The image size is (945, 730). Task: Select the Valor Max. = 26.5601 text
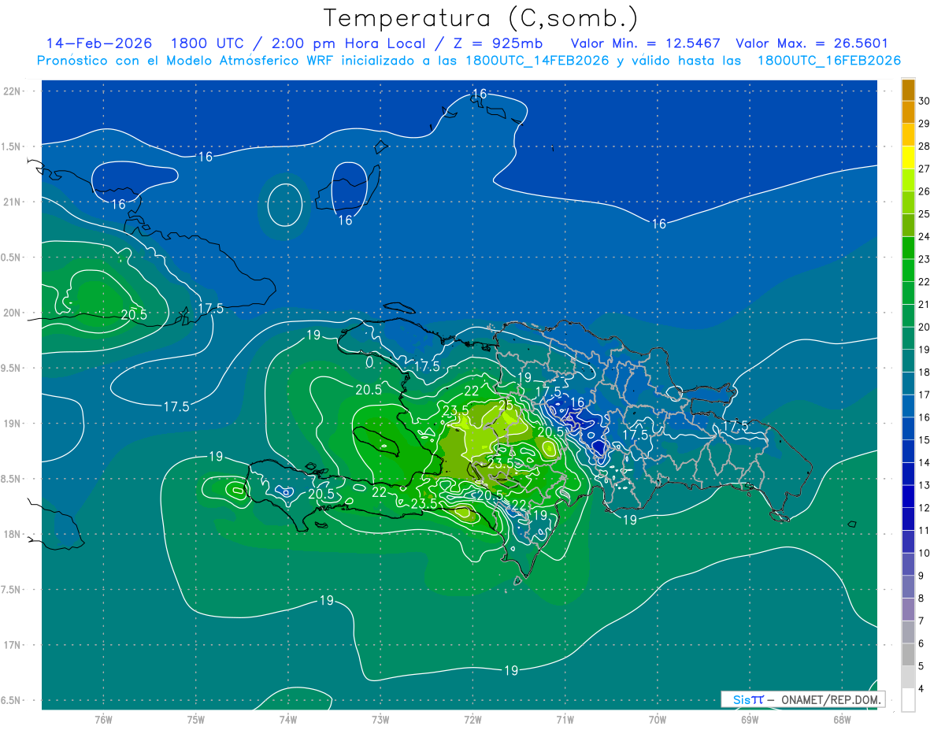click(812, 43)
